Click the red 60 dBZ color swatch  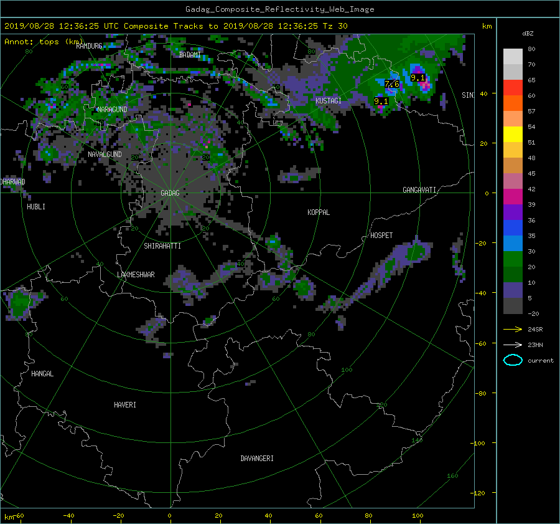pos(513,88)
